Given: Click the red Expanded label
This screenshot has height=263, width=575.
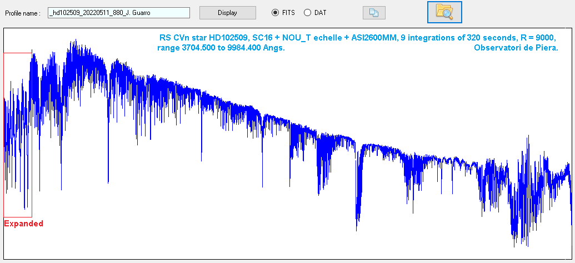Looking at the screenshot, I should tap(23, 224).
